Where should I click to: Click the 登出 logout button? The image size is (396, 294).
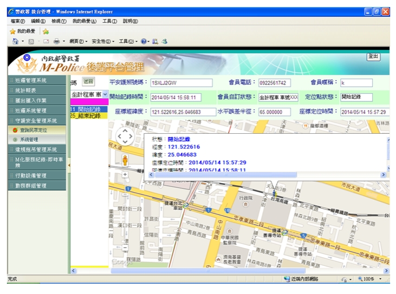tap(373, 56)
